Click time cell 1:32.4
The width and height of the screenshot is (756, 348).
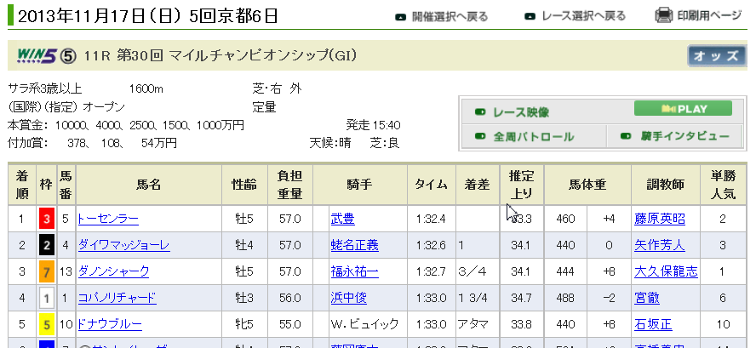[431, 220]
